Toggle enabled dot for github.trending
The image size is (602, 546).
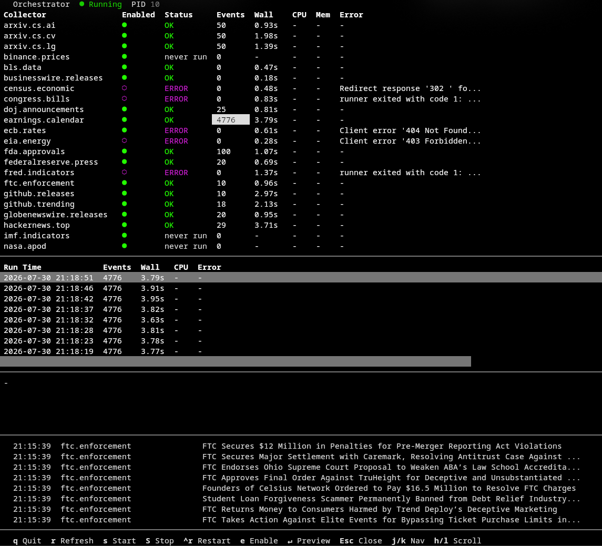(125, 204)
